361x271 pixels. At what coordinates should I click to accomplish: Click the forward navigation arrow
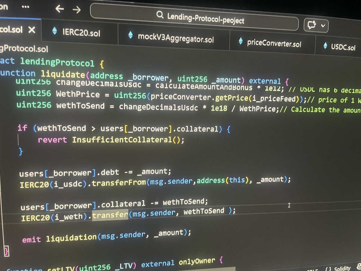pyautogui.click(x=77, y=10)
